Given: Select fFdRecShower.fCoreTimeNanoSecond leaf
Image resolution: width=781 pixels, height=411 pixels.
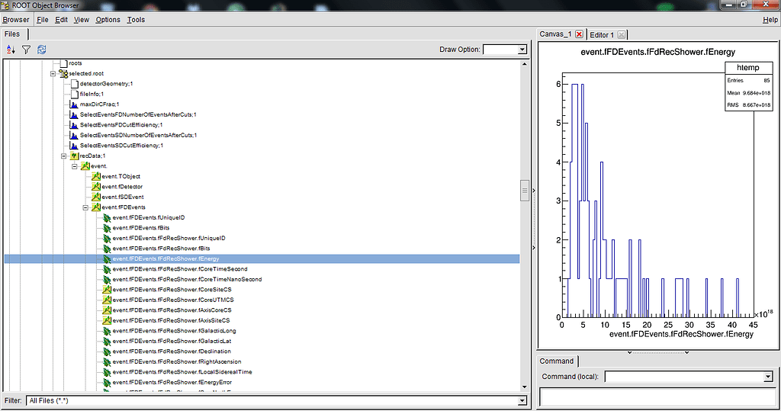Looking at the screenshot, I should [187, 280].
